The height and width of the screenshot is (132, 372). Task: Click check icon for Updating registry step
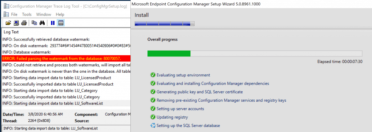pos(153,117)
